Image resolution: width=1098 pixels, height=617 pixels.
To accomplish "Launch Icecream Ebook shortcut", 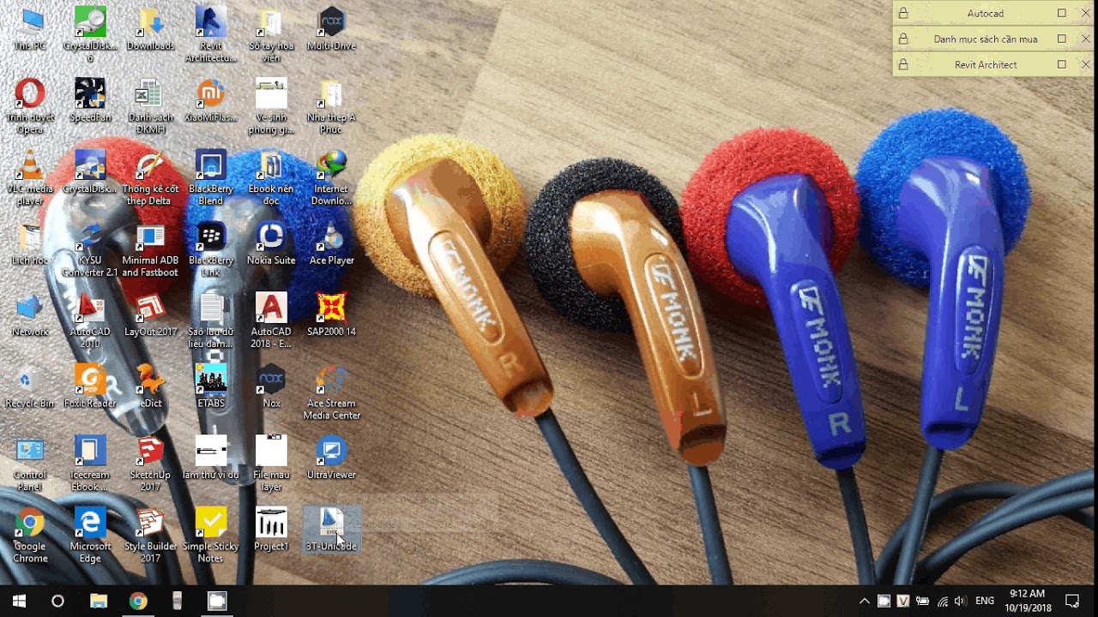I will [90, 464].
